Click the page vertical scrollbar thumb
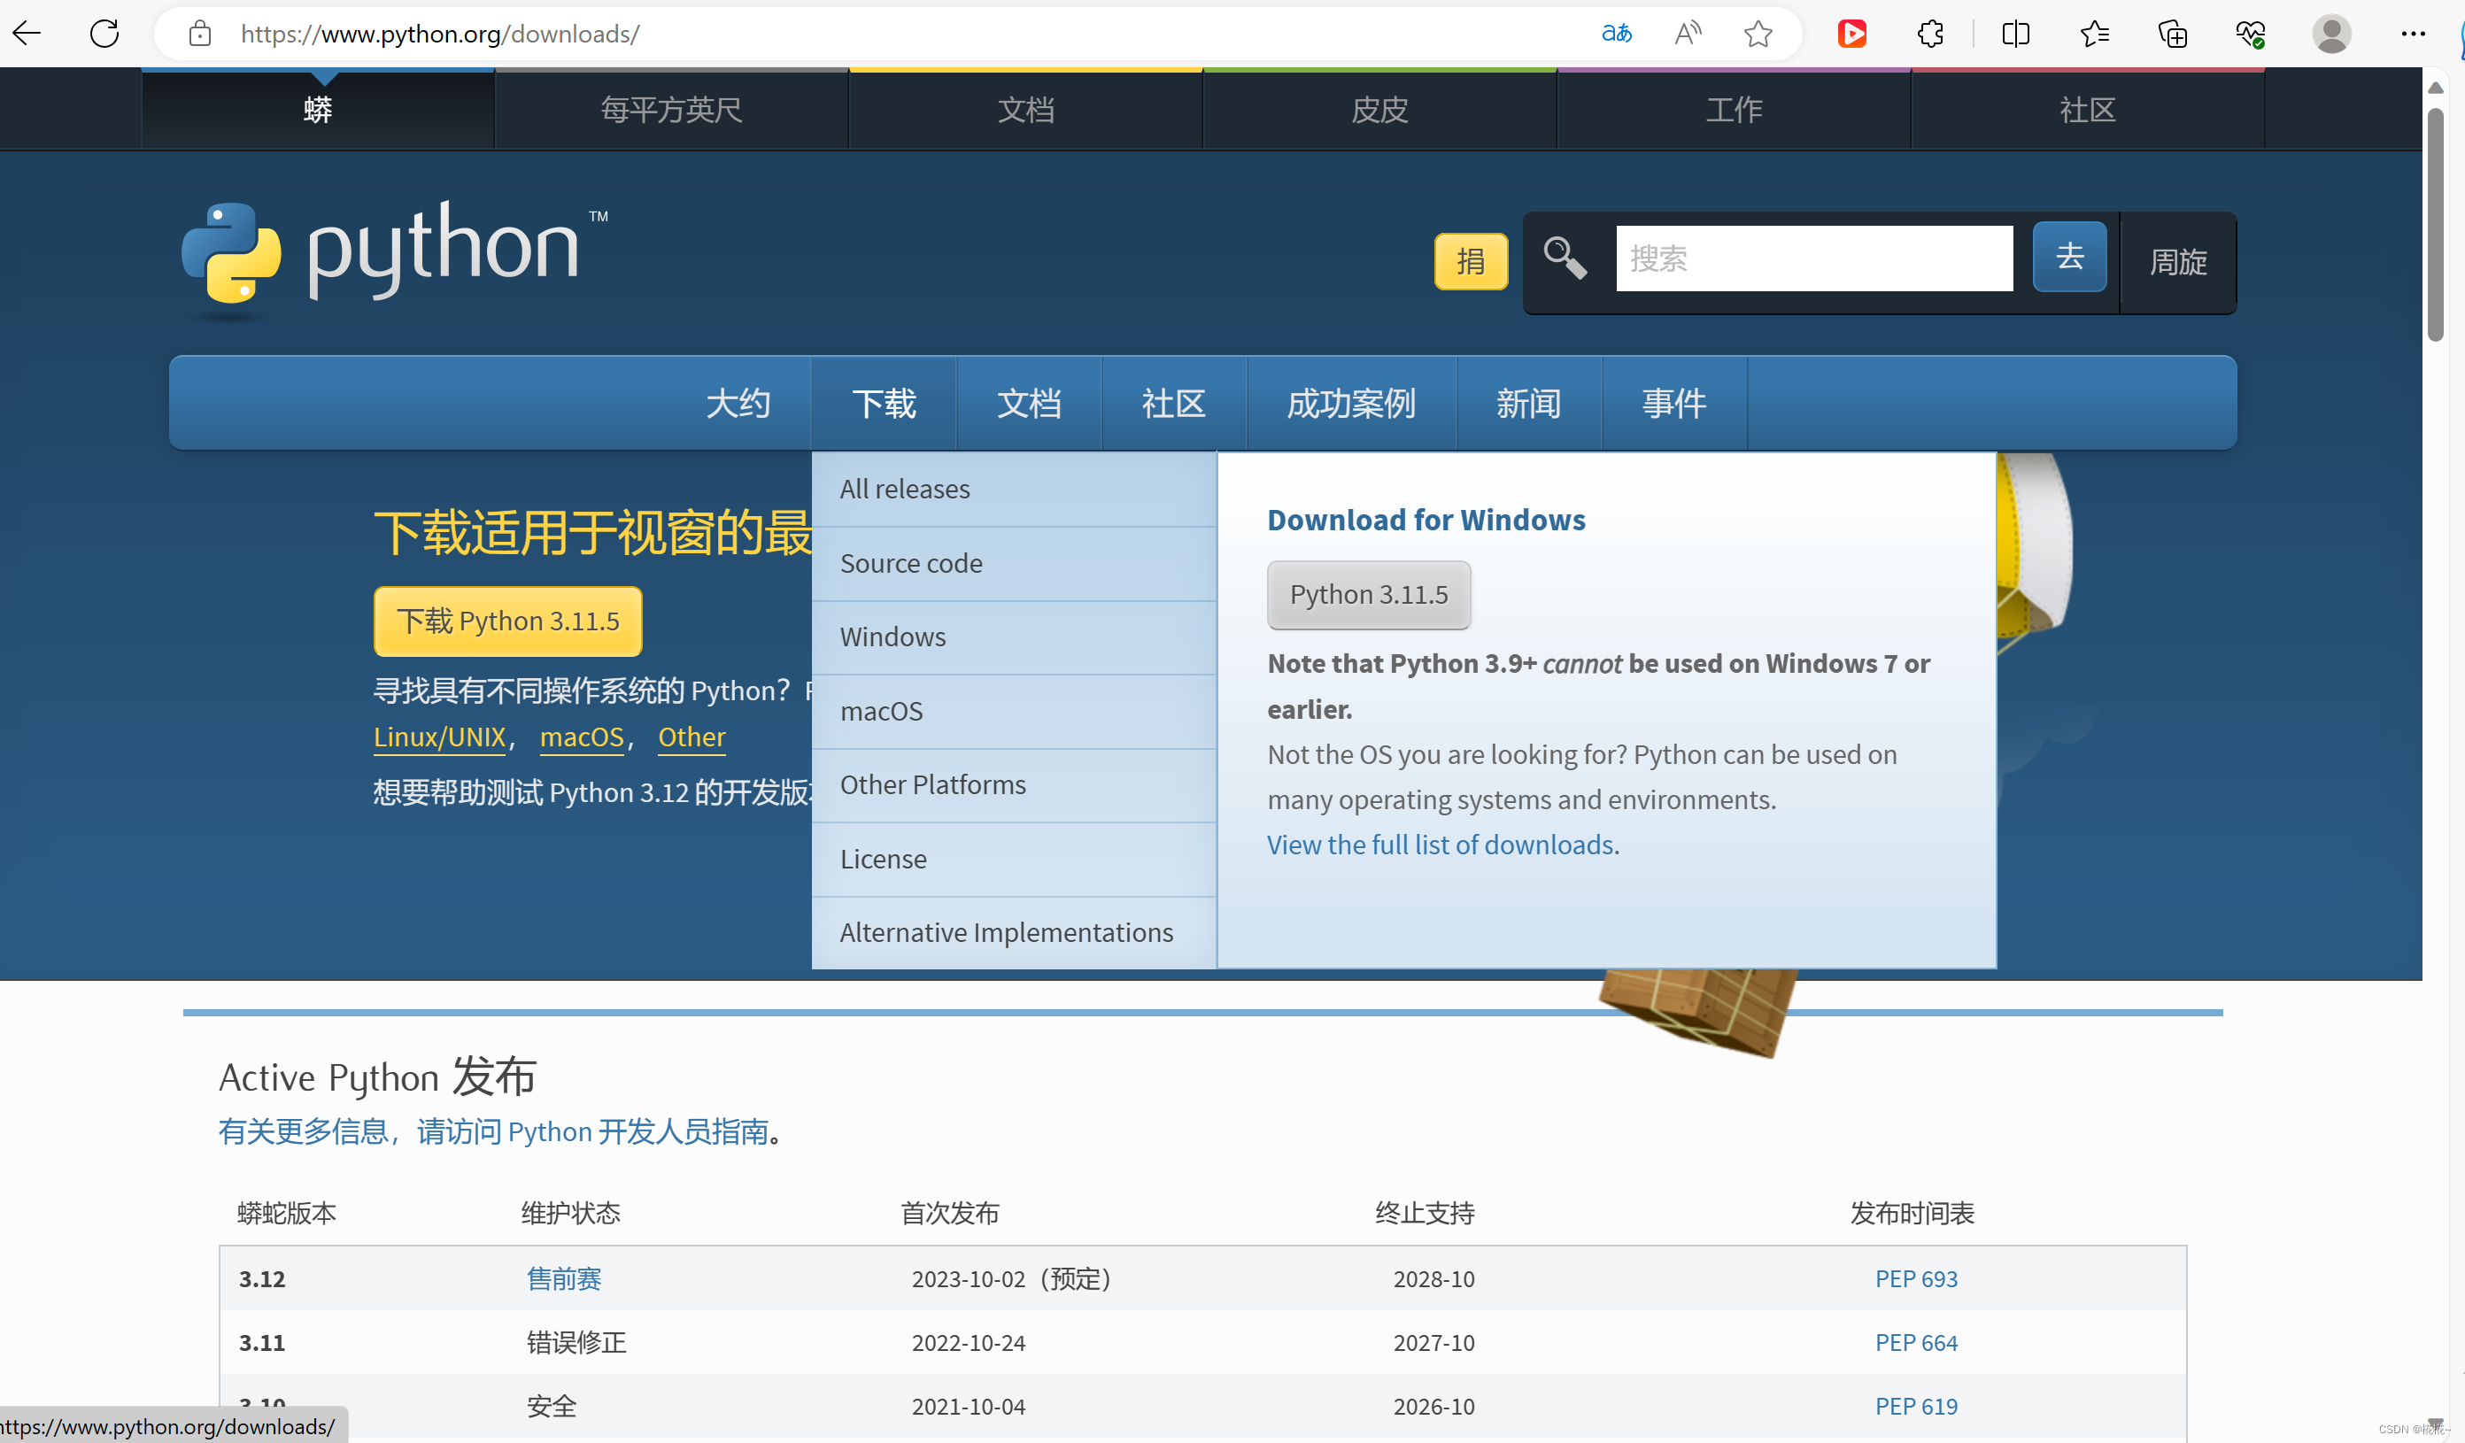 [2436, 225]
